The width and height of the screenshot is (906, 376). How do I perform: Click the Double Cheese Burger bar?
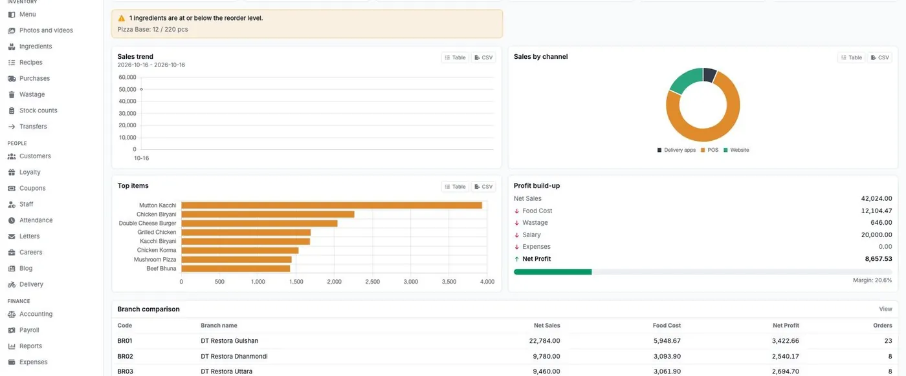coord(260,224)
